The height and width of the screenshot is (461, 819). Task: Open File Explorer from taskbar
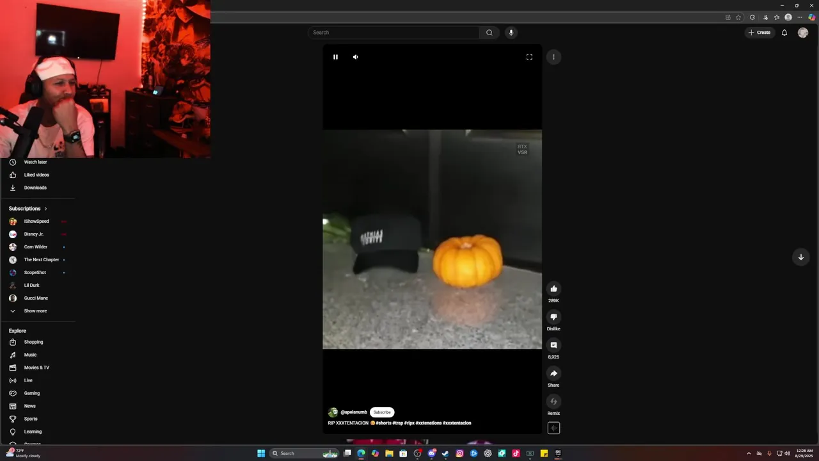pyautogui.click(x=389, y=453)
